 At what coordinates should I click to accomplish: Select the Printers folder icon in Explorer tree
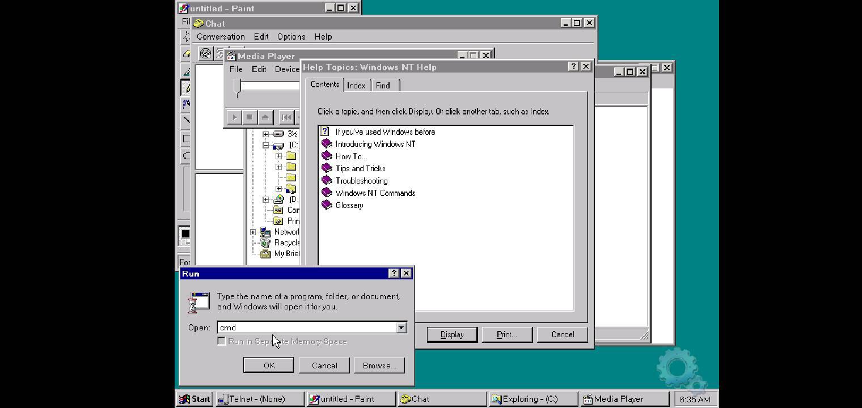tap(278, 221)
